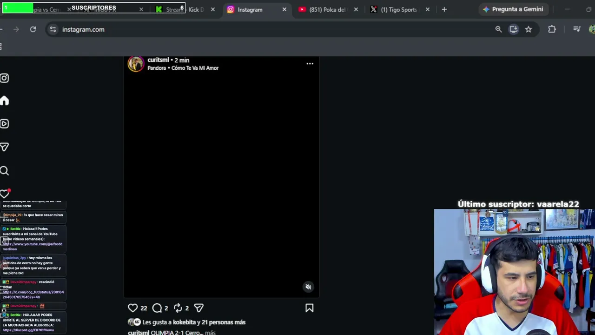Image resolution: width=595 pixels, height=335 pixels.
Task: Go forward in browser history
Action: [16, 29]
